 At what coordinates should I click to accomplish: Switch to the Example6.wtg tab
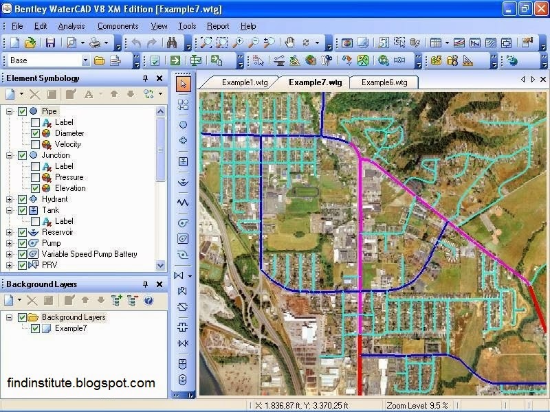379,82
